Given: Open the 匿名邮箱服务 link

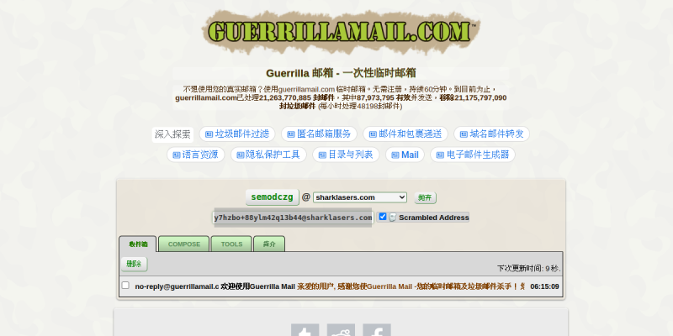Looking at the screenshot, I should pos(319,134).
